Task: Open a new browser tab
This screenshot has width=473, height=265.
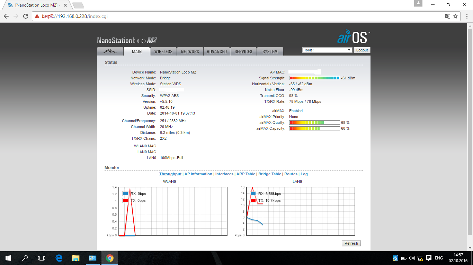Action: click(x=78, y=6)
